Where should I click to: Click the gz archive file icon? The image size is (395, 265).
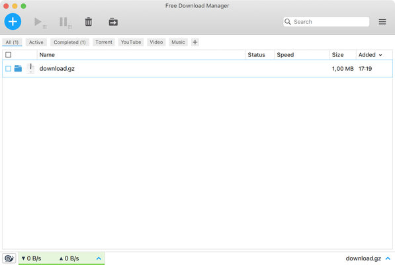point(30,68)
